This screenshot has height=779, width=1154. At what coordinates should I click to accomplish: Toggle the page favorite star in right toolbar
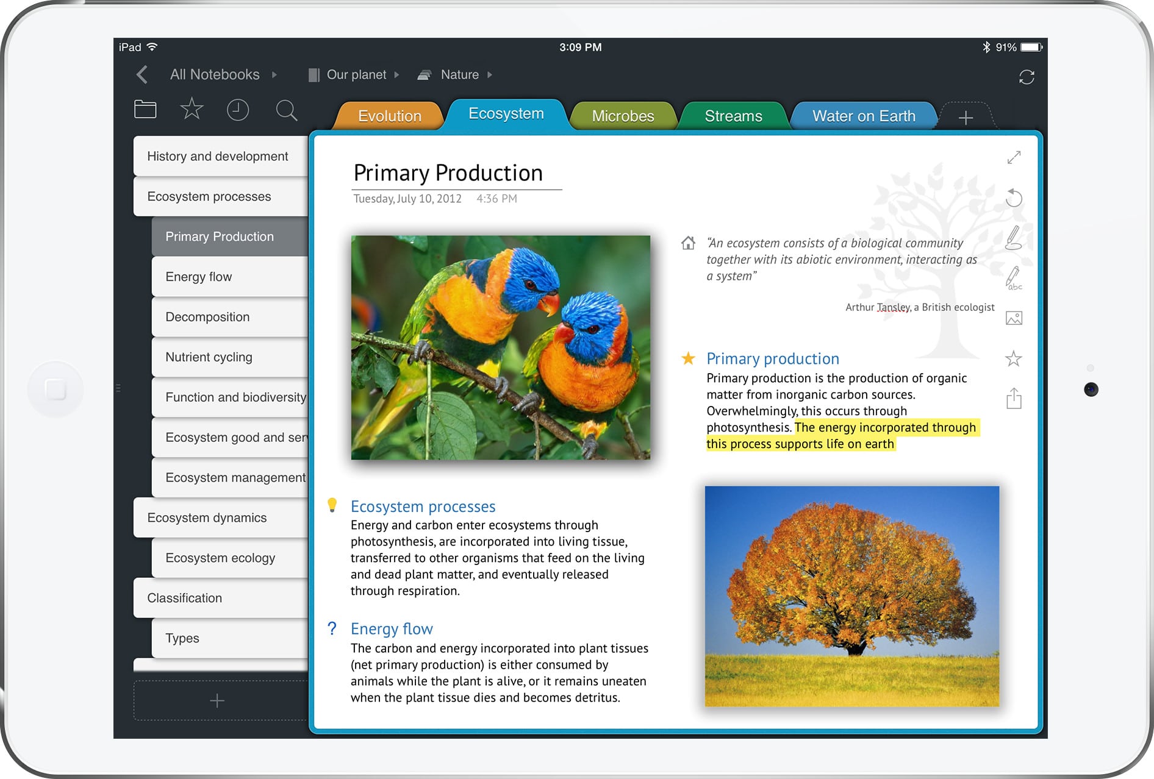click(x=1014, y=358)
